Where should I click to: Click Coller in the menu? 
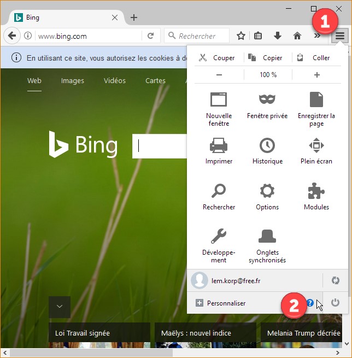314,58
